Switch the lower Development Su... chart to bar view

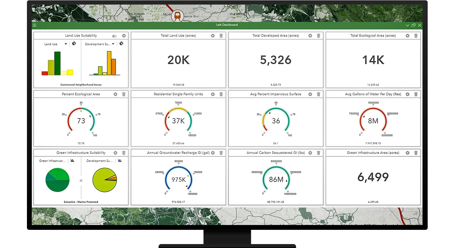coord(120,161)
